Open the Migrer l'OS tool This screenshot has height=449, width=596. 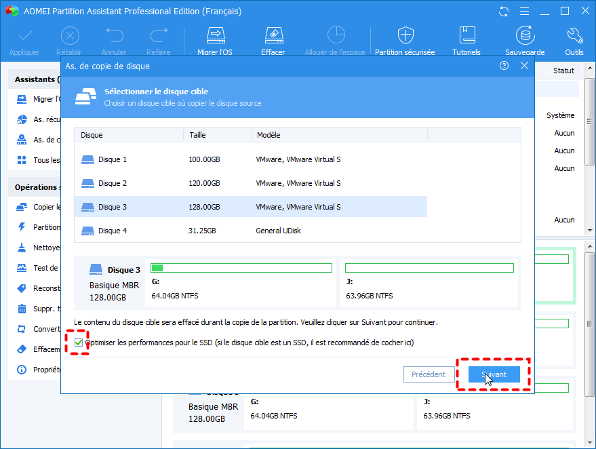pyautogui.click(x=215, y=41)
